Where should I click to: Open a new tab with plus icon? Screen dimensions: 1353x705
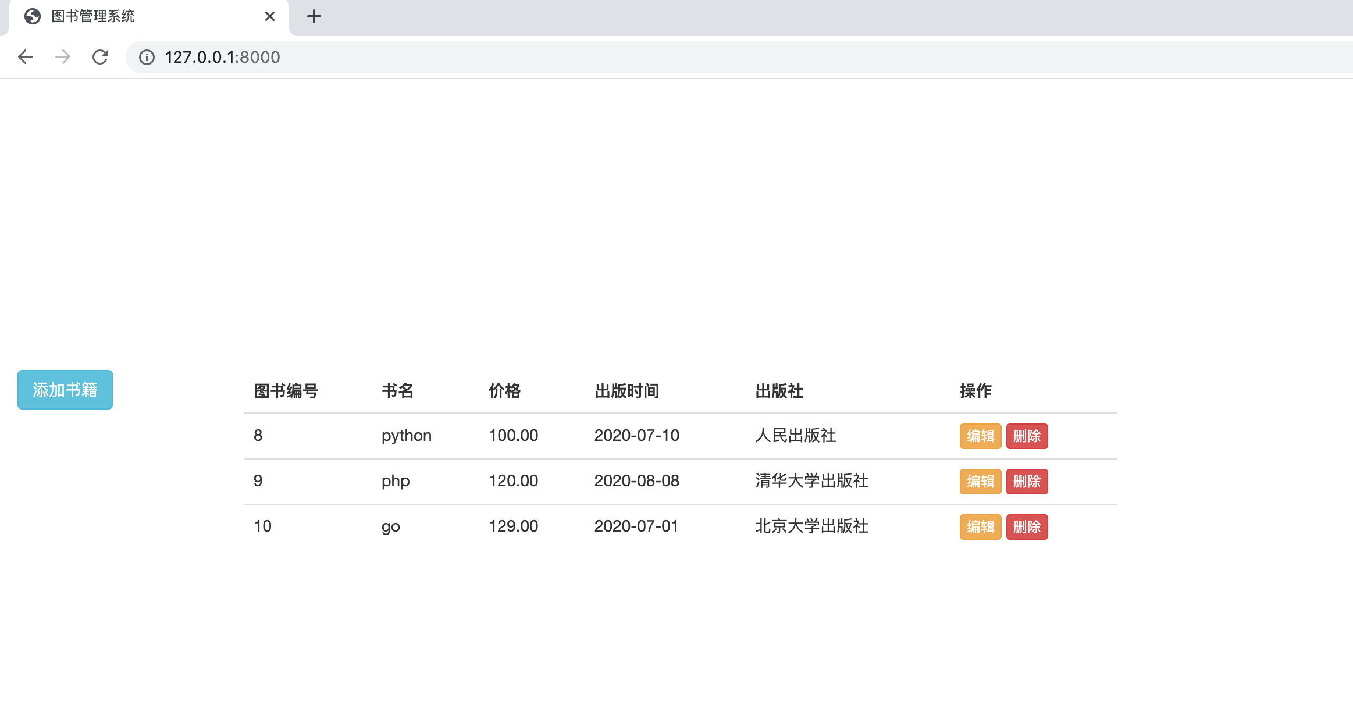point(314,16)
